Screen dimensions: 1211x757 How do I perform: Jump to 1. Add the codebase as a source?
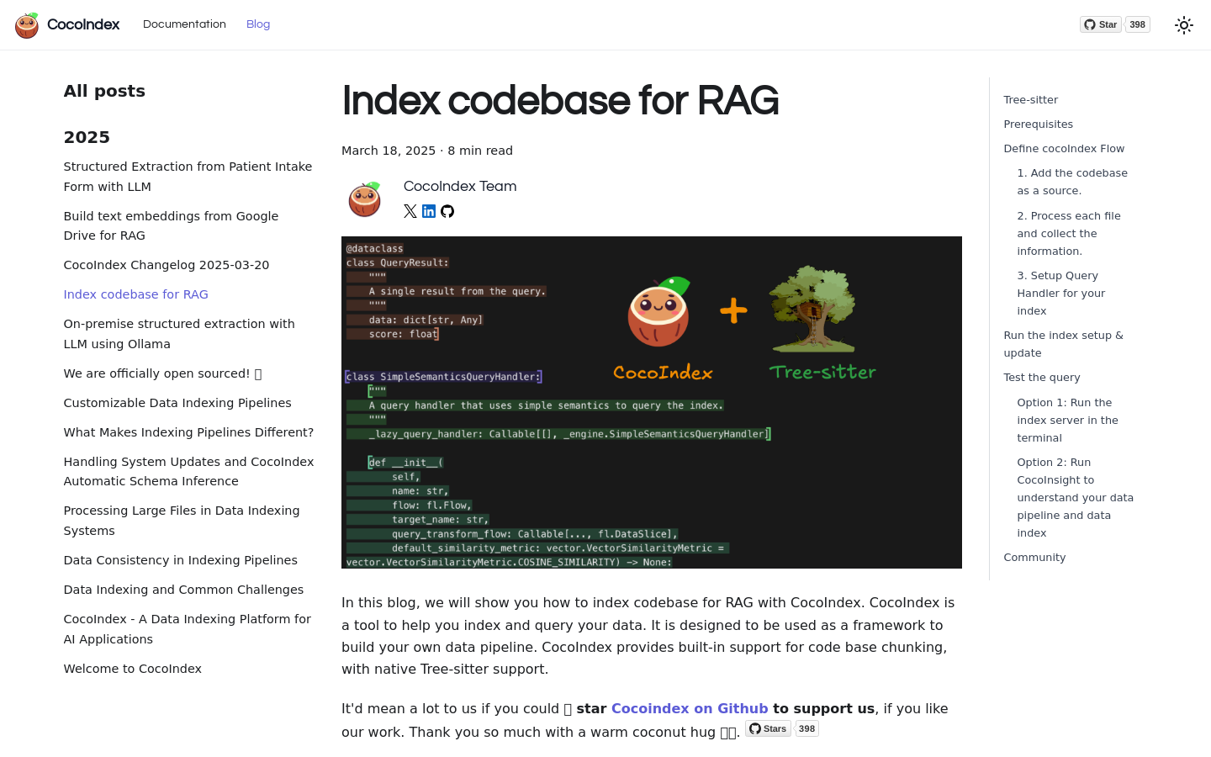(1072, 182)
